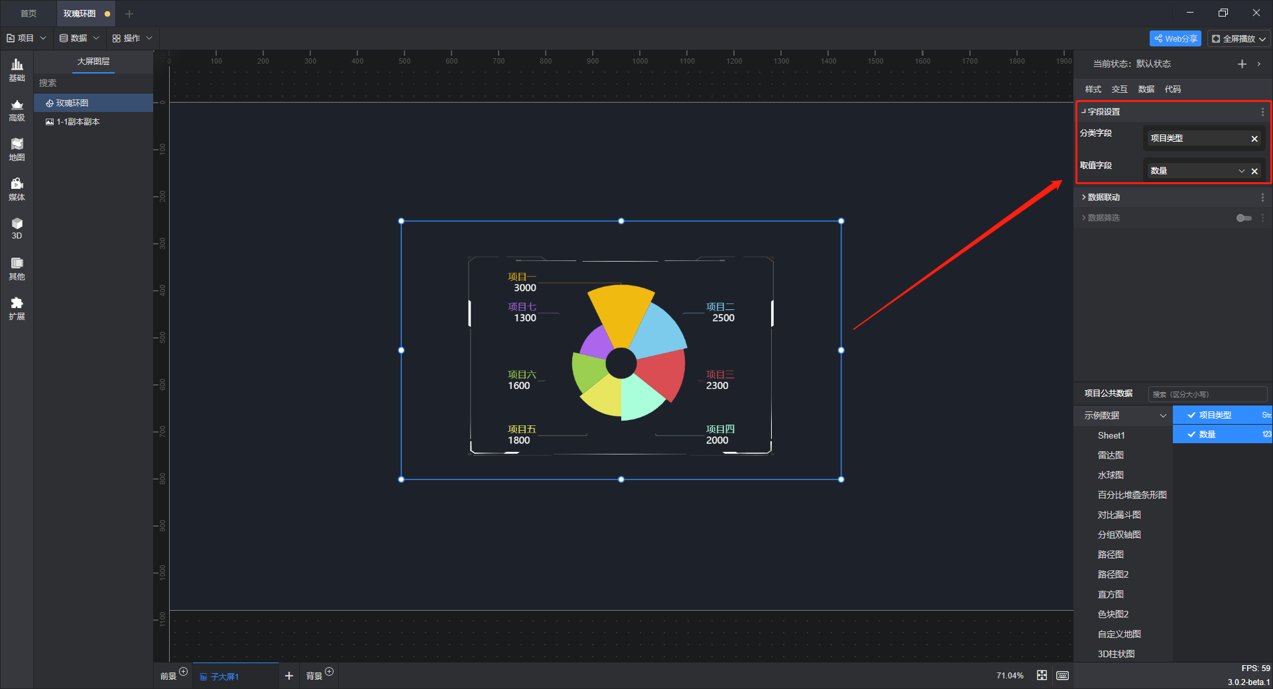Select 百分比堆叠条形图 in data tree
The width and height of the screenshot is (1273, 689).
[x=1132, y=495]
